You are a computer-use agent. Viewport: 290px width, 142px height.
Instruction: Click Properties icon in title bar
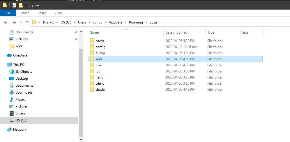click(14, 5)
